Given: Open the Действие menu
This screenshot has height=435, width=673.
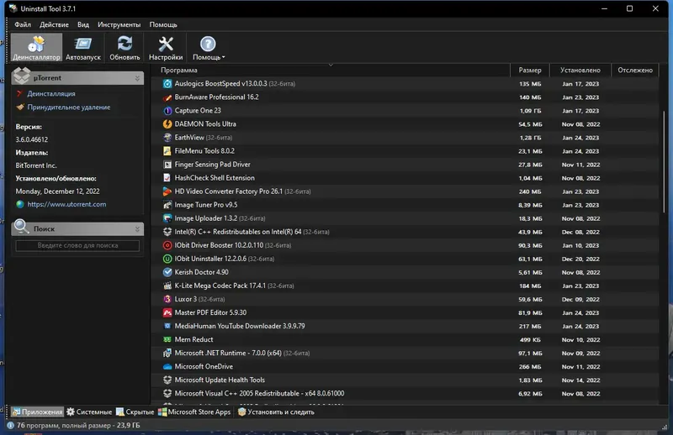Looking at the screenshot, I should pos(54,24).
